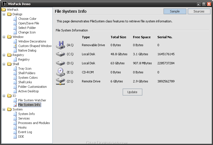This screenshot has width=213, height=145.
Task: Click the Type column header
Action: 86,37
